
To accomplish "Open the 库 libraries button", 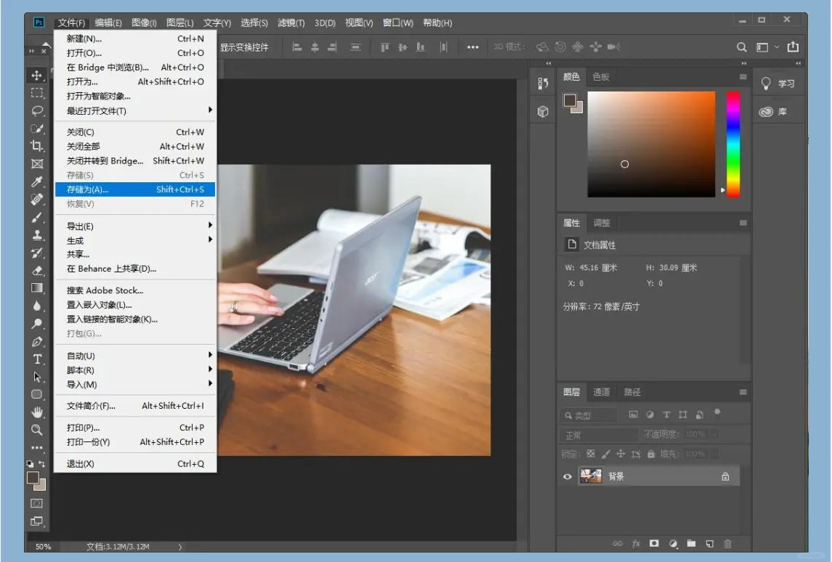I will coord(774,112).
